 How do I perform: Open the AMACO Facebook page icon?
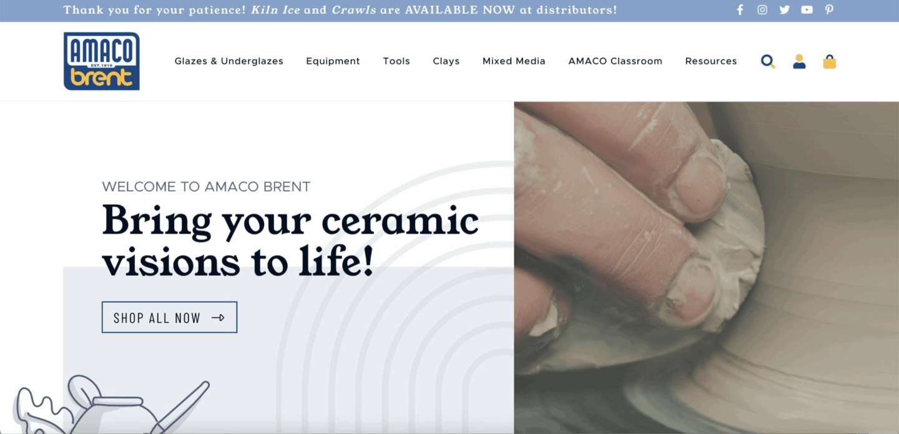[x=740, y=10]
